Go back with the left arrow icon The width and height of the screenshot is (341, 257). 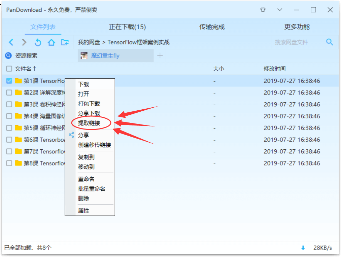coord(11,42)
